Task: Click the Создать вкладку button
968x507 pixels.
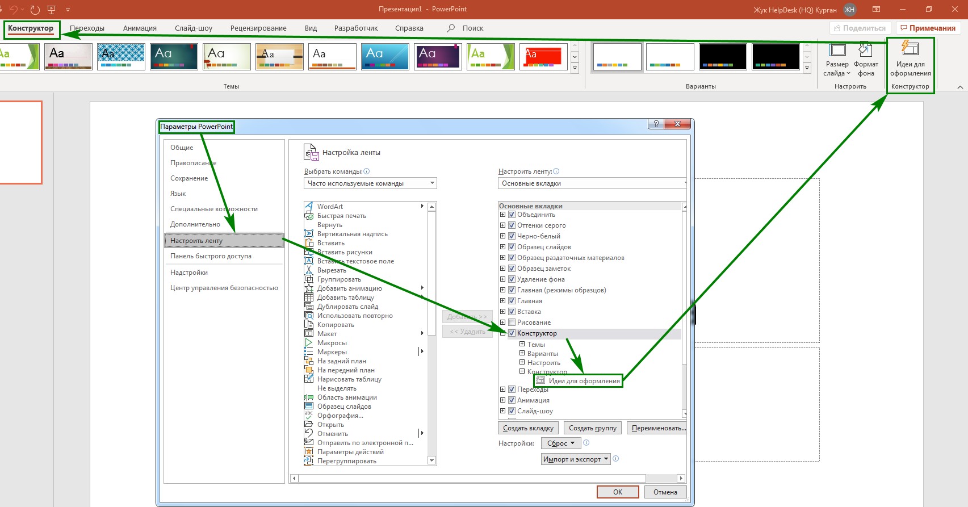Action: [x=528, y=428]
